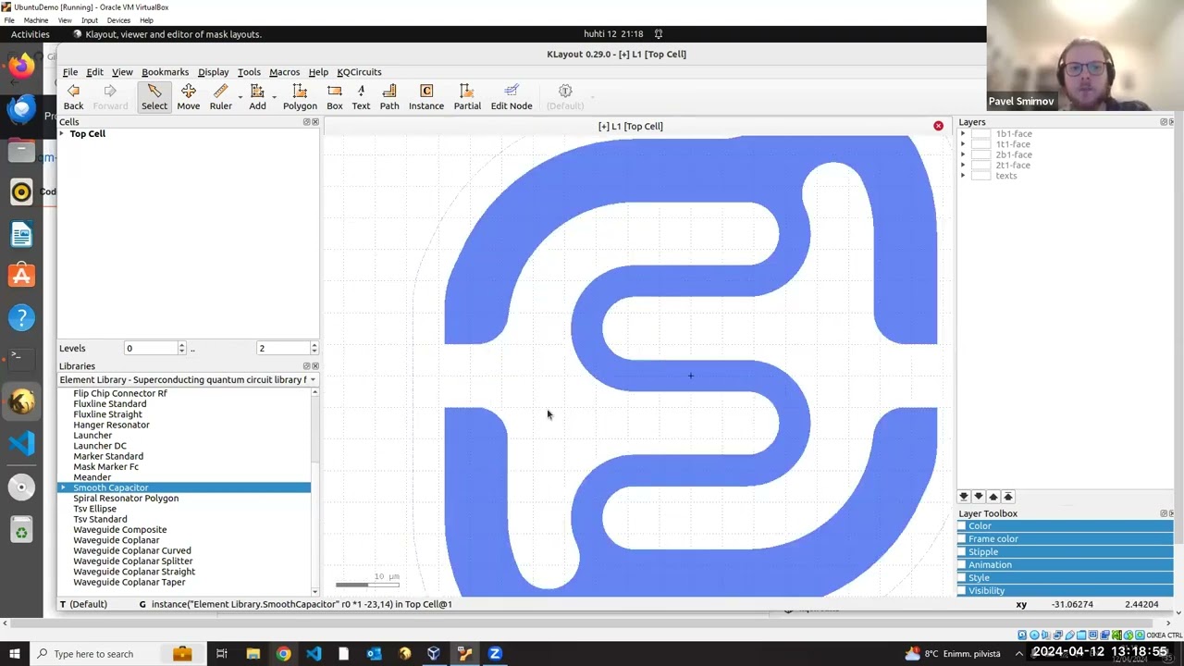The image size is (1184, 666).
Task: Select Hanger Resonator library item
Action: coord(111,425)
